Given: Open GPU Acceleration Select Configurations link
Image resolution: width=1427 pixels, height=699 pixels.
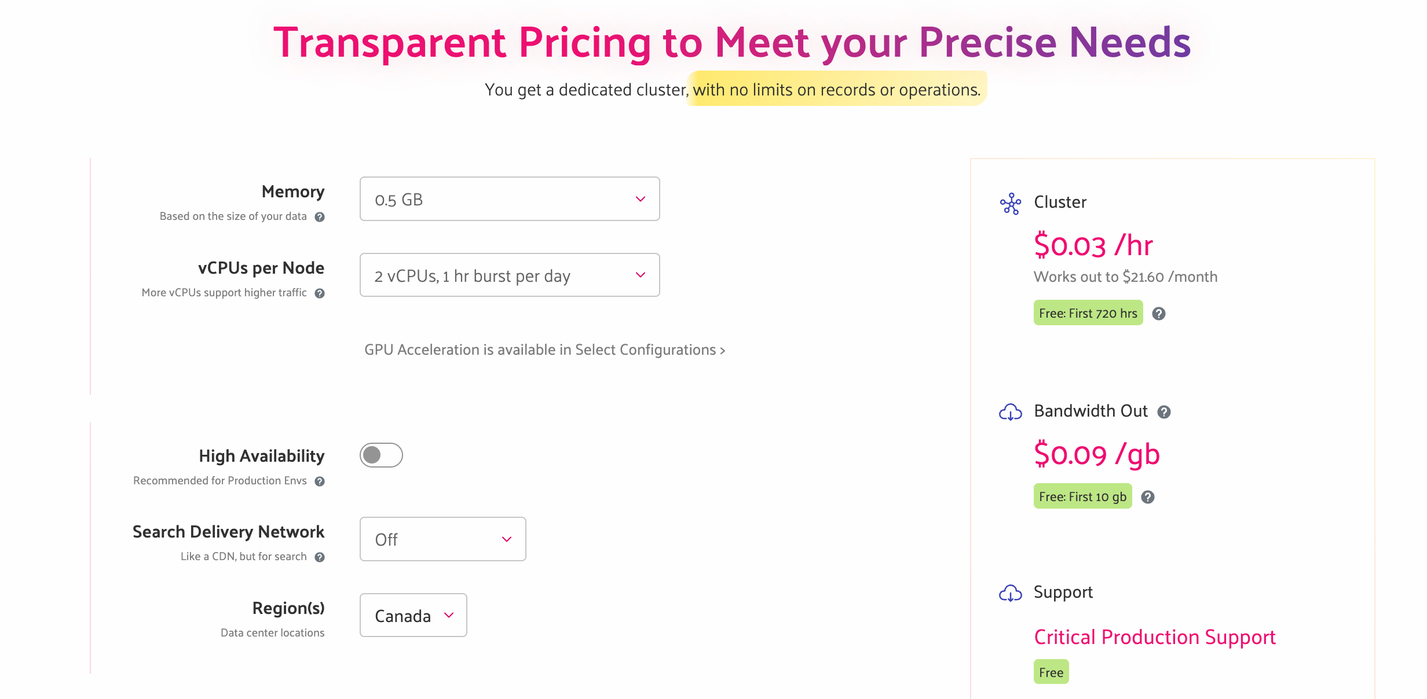Looking at the screenshot, I should tap(544, 350).
